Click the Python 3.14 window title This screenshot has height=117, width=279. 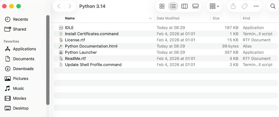pos(92,6)
